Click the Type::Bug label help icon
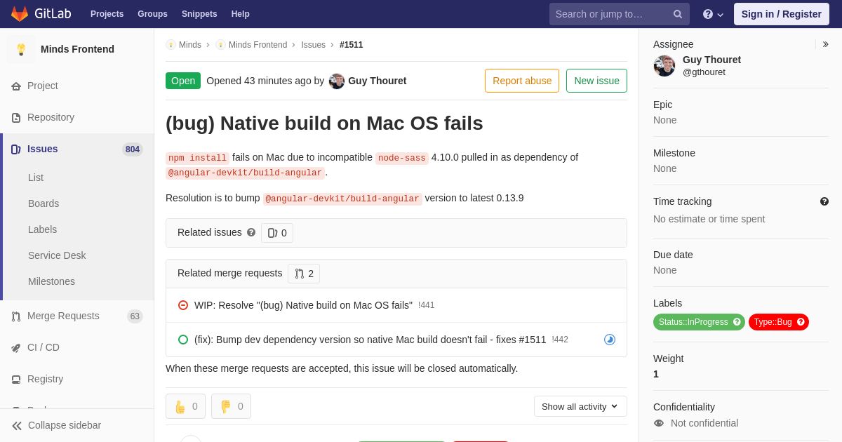This screenshot has width=842, height=442. click(801, 322)
